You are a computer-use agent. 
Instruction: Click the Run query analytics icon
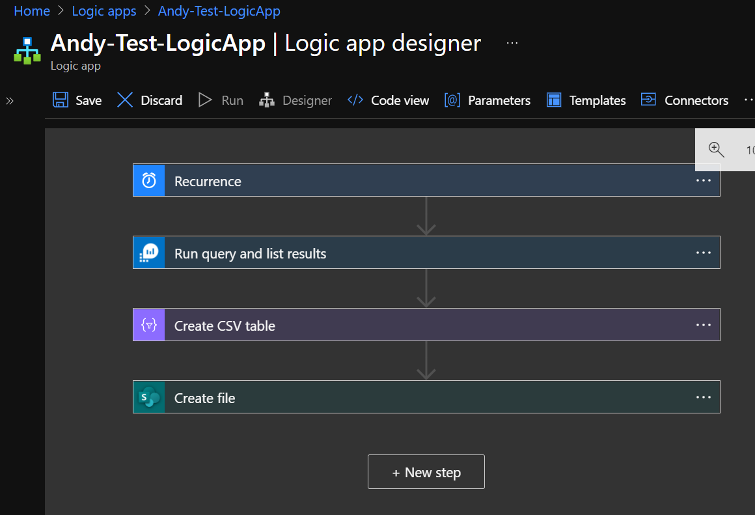pyautogui.click(x=149, y=253)
